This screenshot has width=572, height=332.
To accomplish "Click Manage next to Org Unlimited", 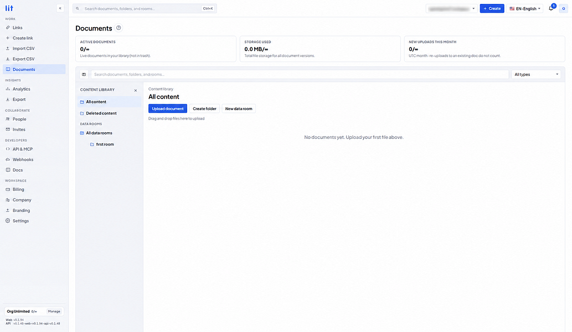I will pos(54,312).
